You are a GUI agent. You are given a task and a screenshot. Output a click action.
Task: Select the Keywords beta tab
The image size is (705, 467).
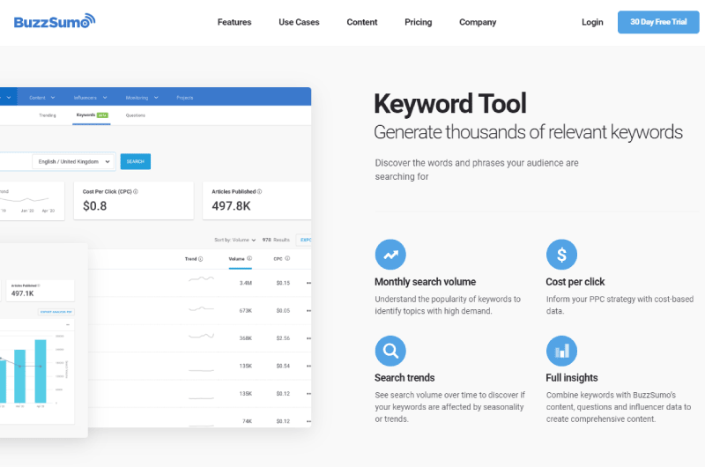pyautogui.click(x=92, y=115)
